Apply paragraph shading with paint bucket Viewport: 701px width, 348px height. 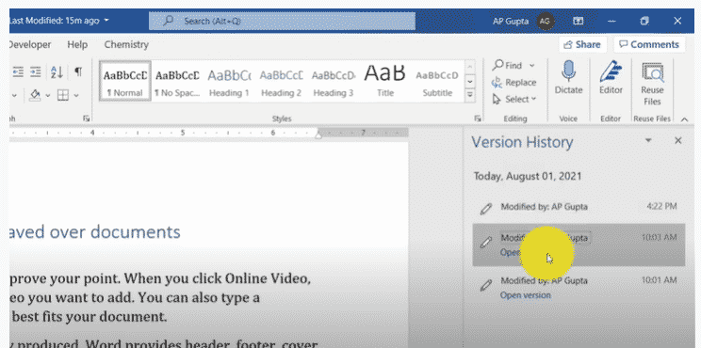36,95
